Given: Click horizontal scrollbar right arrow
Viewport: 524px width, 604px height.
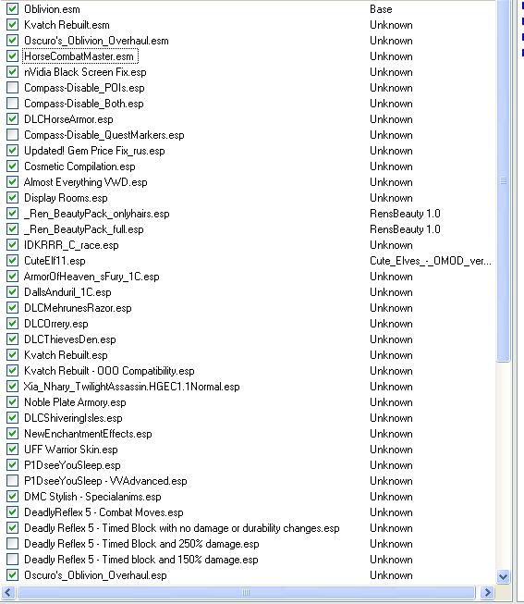Looking at the screenshot, I should (x=487, y=592).
